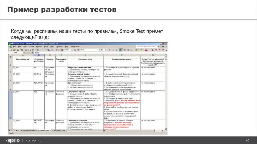Screen dimensions: 257x144
Task: Click row 9 header
Action: tap(10, 105)
